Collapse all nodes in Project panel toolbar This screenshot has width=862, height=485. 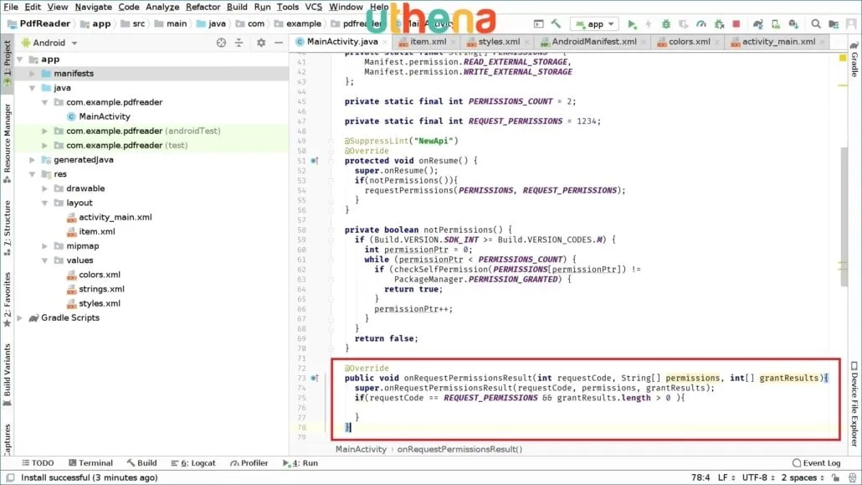[x=239, y=43]
